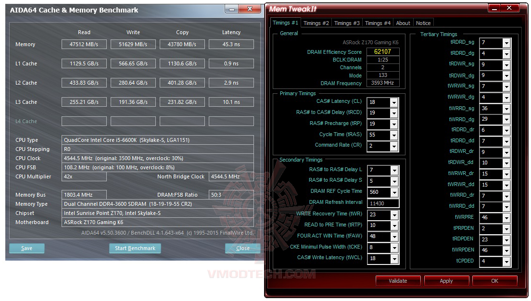The image size is (531, 301).
Task: Open READ to PRE Time (tRTP) dropdown
Action: (x=394, y=226)
